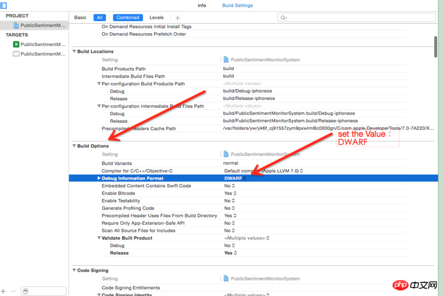Collapse Per-configuration Build Products Path
The height and width of the screenshot is (296, 443).
pyautogui.click(x=99, y=83)
